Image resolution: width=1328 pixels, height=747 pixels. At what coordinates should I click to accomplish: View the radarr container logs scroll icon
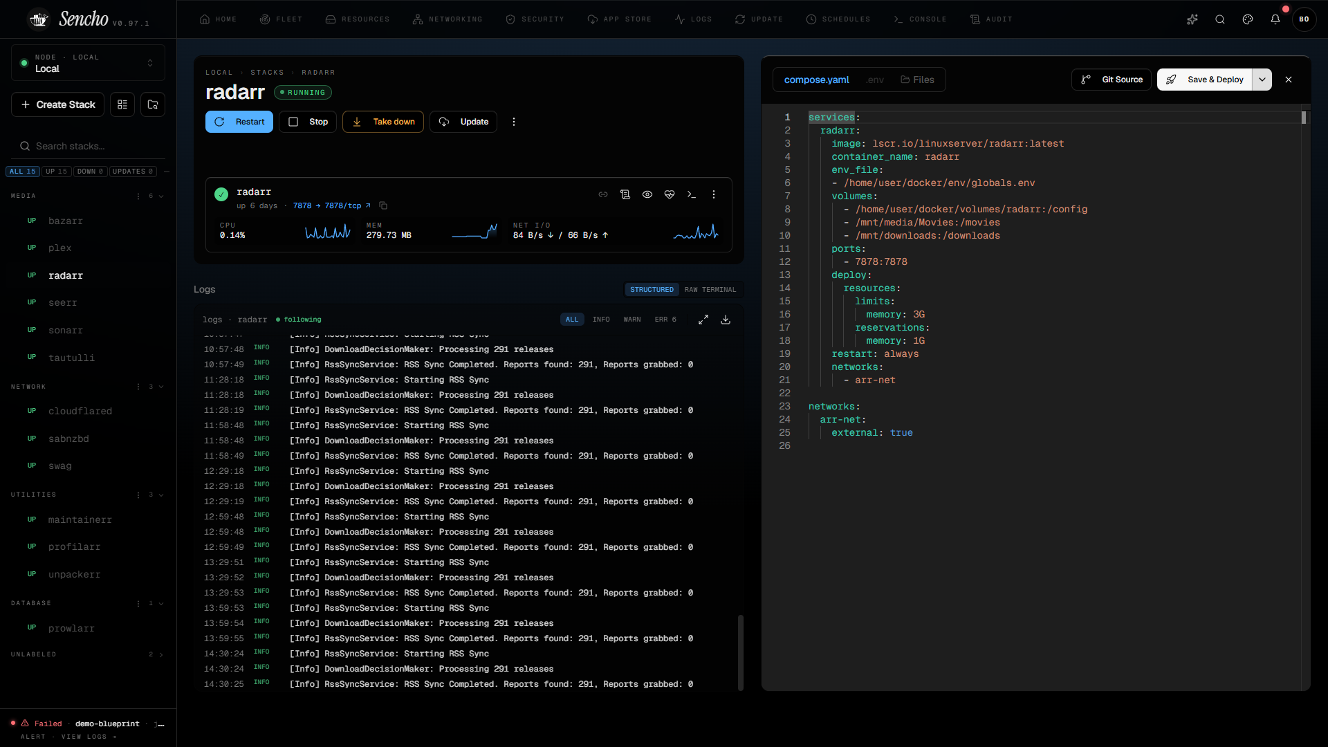625,194
